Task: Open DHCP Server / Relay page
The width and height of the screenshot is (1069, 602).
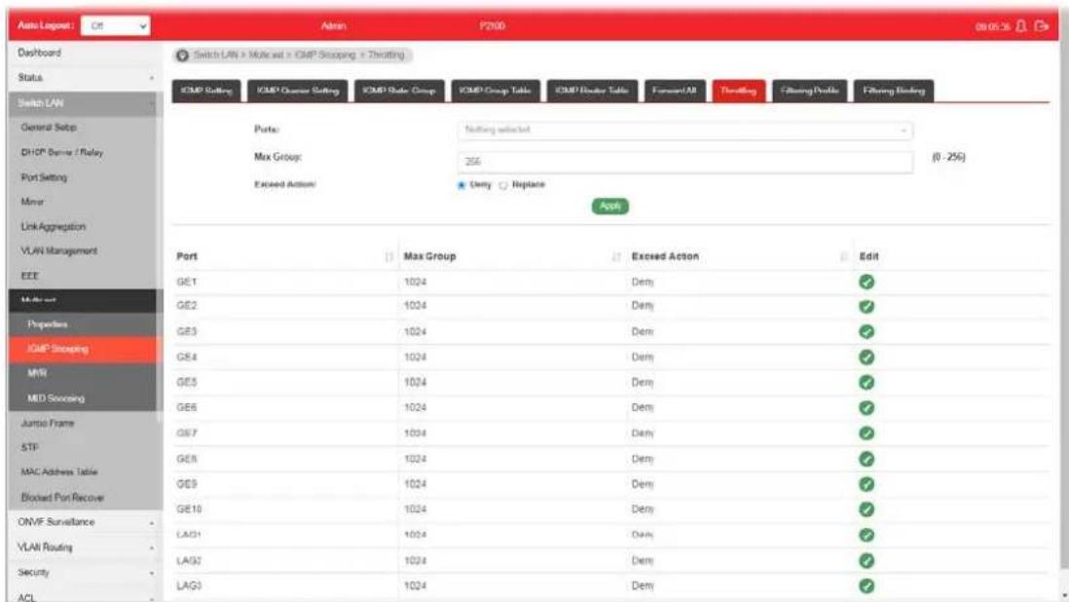Action: pyautogui.click(x=62, y=153)
